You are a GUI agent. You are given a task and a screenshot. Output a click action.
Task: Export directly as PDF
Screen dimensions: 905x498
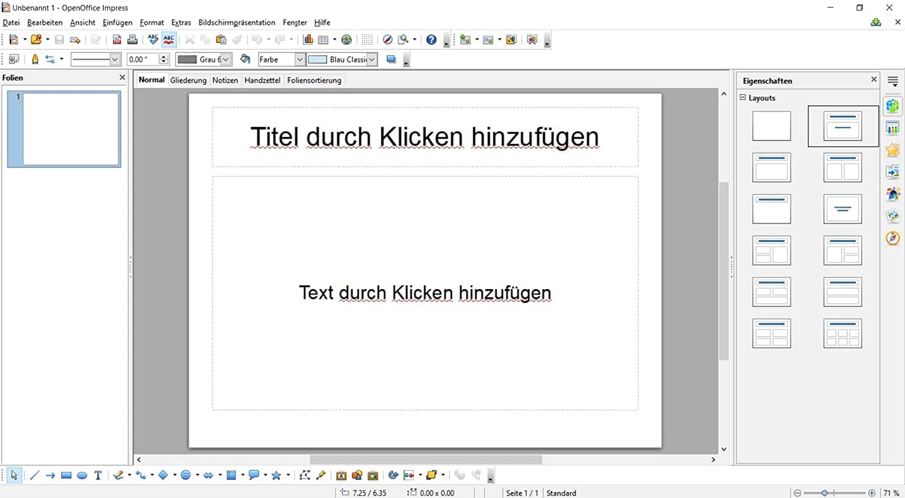tap(117, 40)
